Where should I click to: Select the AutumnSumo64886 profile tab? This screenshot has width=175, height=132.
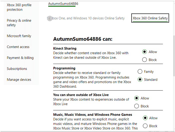tap(63, 4)
